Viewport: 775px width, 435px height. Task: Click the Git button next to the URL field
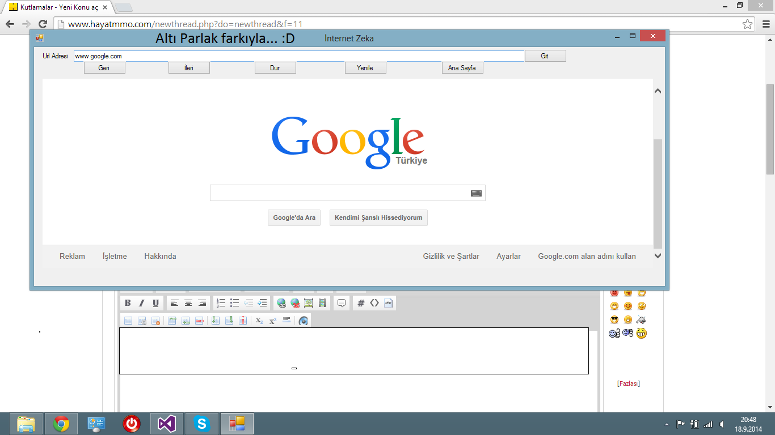(x=545, y=56)
